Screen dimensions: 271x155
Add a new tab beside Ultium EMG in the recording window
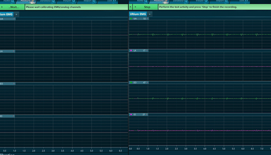click(x=150, y=14)
